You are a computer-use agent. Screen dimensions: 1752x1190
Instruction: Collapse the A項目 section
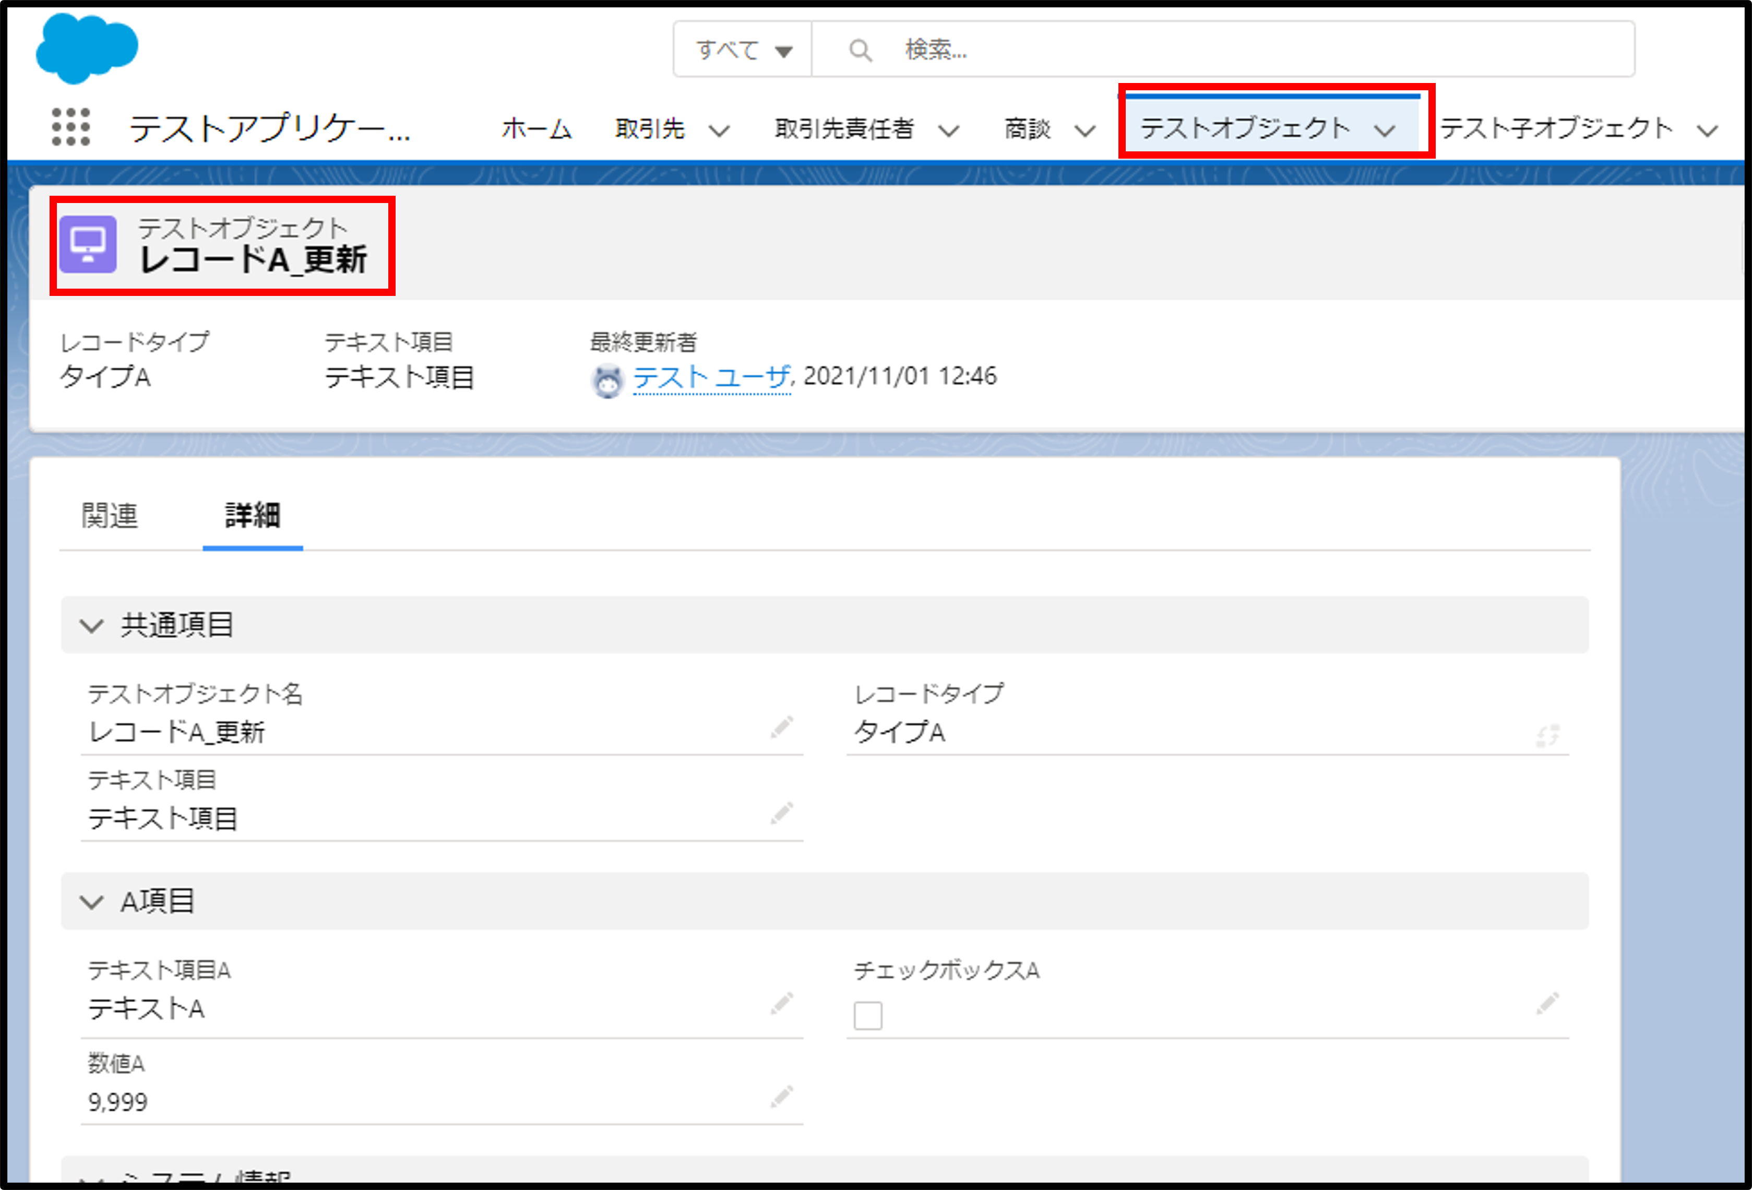pos(92,901)
